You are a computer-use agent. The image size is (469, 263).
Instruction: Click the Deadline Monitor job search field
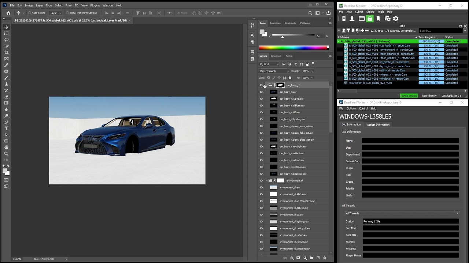tap(440, 31)
